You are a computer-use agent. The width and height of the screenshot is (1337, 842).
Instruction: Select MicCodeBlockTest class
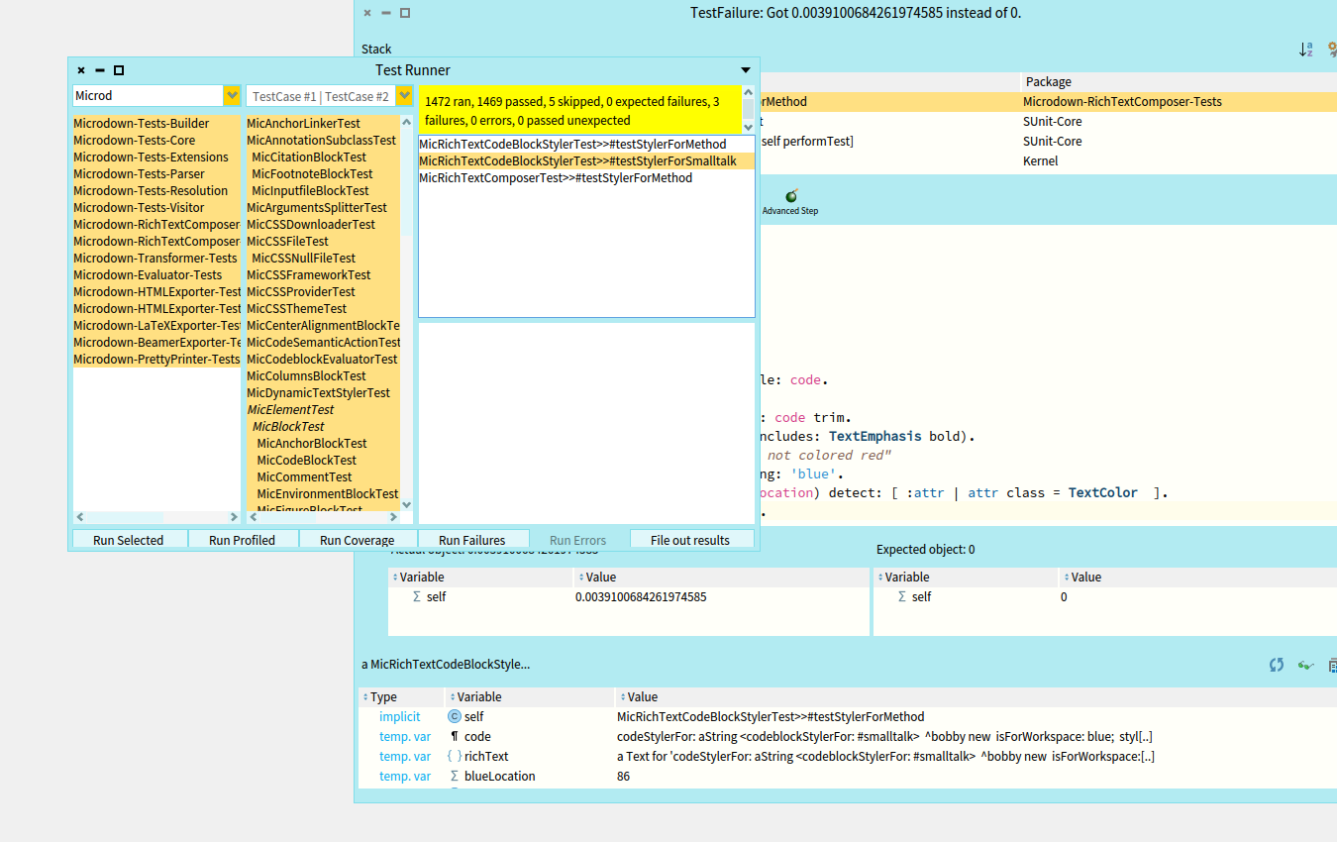[323, 460]
